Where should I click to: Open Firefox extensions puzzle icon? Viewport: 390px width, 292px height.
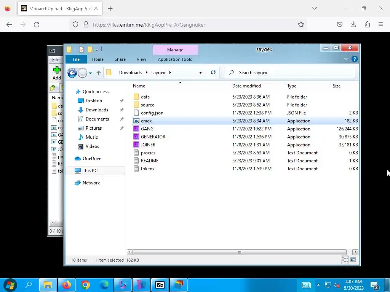[367, 24]
